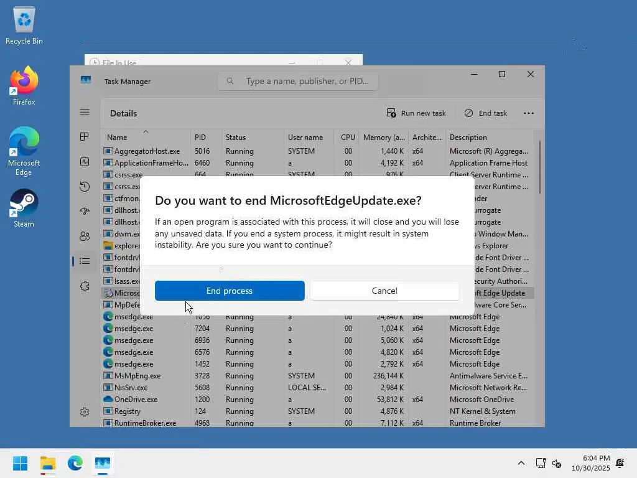Select ApplicationFrameHost process row
The width and height of the screenshot is (637, 478).
318,163
